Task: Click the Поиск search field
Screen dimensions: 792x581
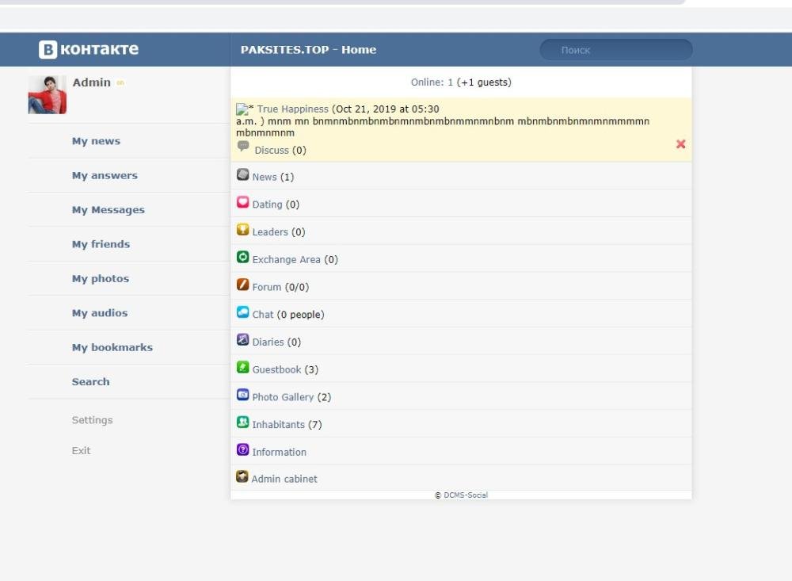Action: (616, 50)
